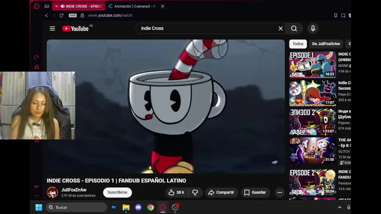This screenshot has width=381, height=214.
Task: Open 17:07 Indie Cross Secretos thumbnail
Action: [313, 93]
